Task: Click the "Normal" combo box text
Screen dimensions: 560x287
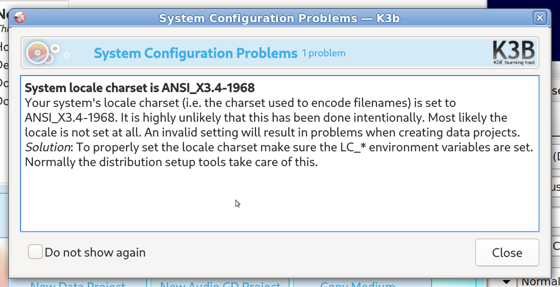Action: click(x=540, y=282)
